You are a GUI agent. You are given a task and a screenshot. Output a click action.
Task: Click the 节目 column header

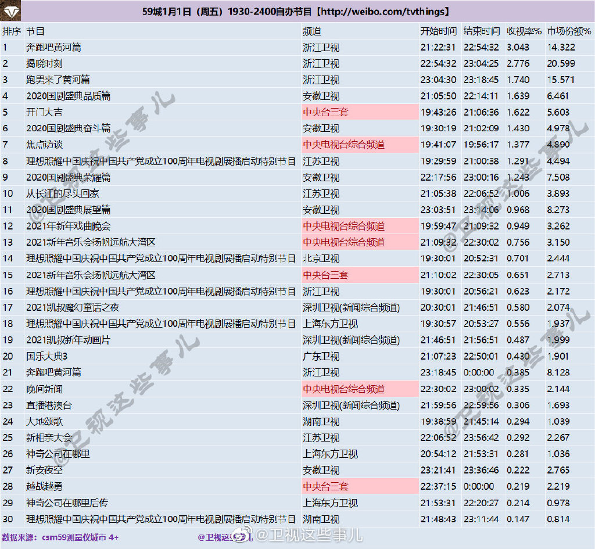pos(35,31)
